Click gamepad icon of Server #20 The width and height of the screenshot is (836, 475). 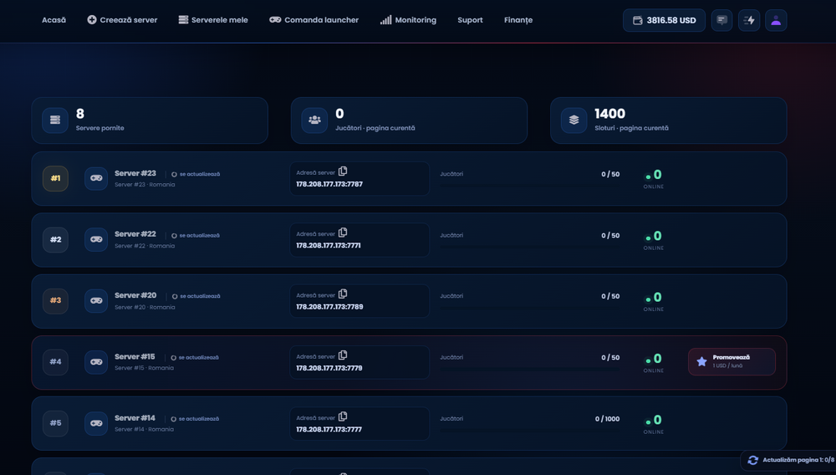[96, 301]
